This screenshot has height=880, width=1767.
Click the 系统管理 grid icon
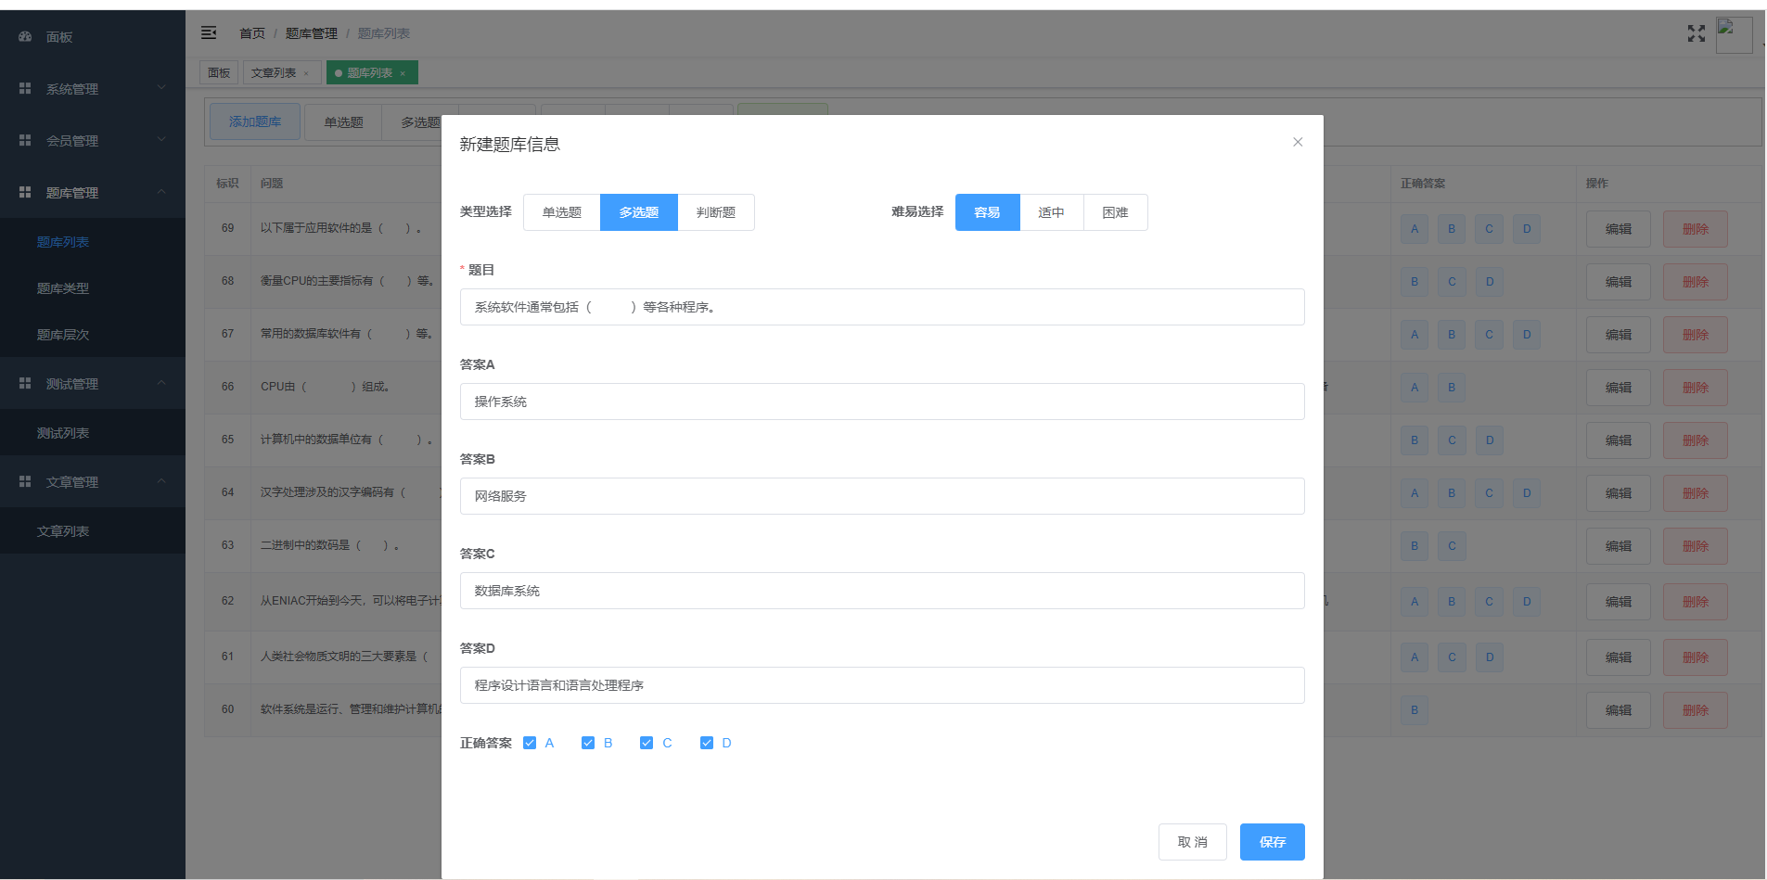[25, 89]
